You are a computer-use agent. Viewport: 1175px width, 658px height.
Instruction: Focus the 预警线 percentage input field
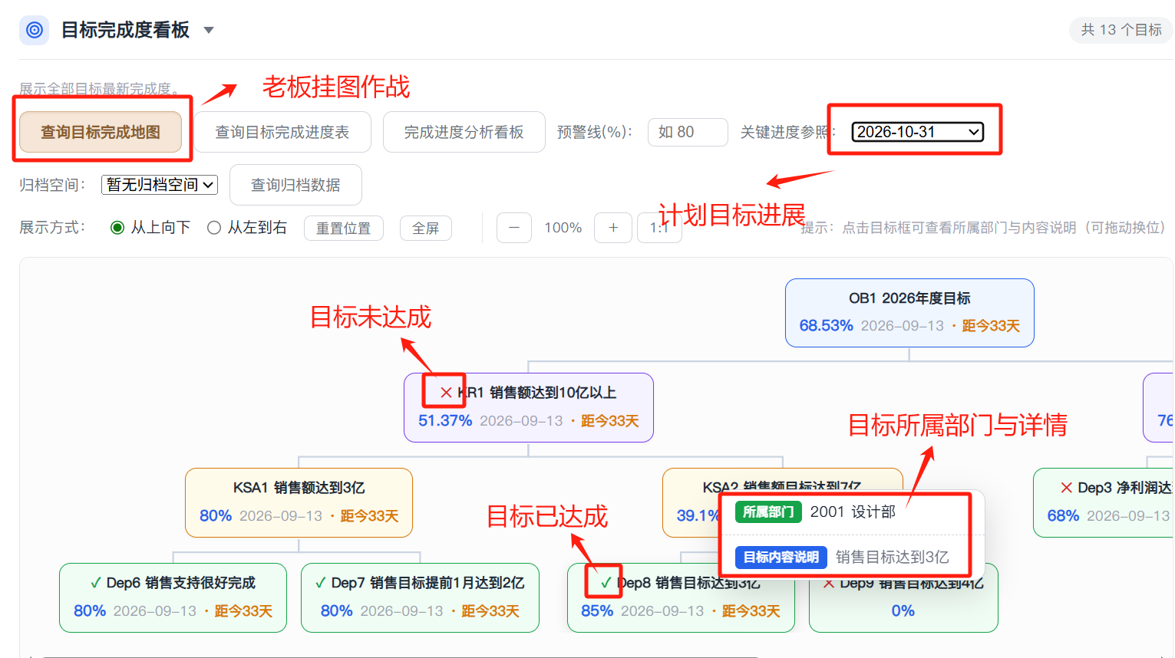coord(688,132)
